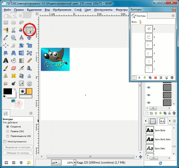Open the image window ruler corner menu

(x=37, y=14)
